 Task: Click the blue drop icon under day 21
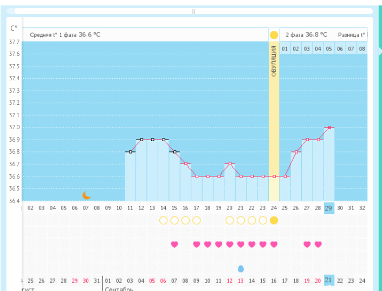pos(241,269)
